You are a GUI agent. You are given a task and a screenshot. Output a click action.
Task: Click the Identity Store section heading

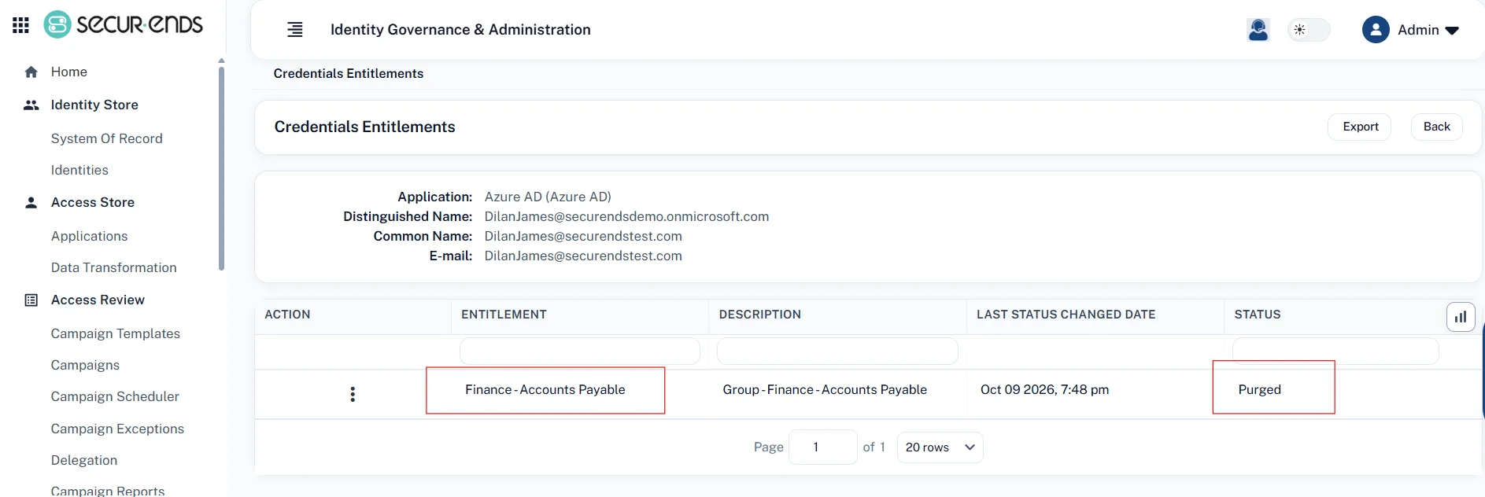(94, 105)
